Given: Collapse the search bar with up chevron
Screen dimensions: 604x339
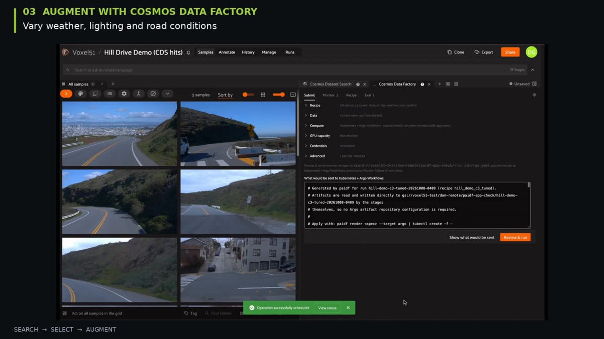Looking at the screenshot, I should tap(533, 70).
